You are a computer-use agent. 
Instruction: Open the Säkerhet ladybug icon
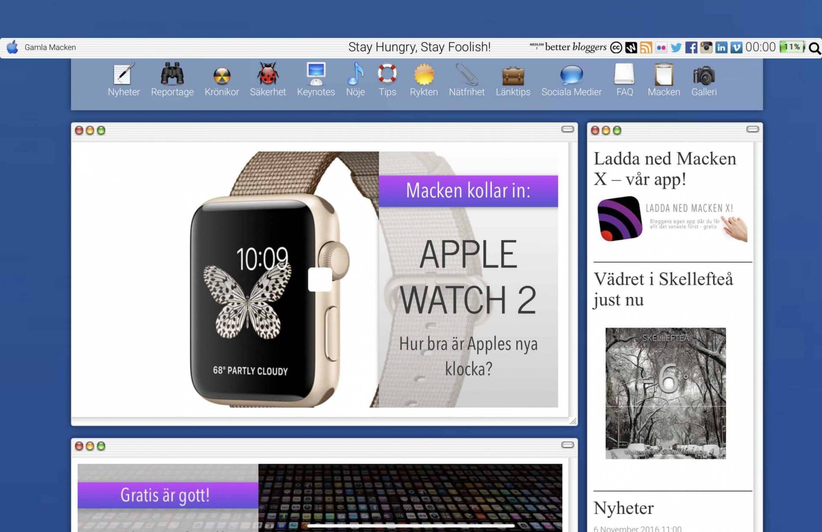268,74
